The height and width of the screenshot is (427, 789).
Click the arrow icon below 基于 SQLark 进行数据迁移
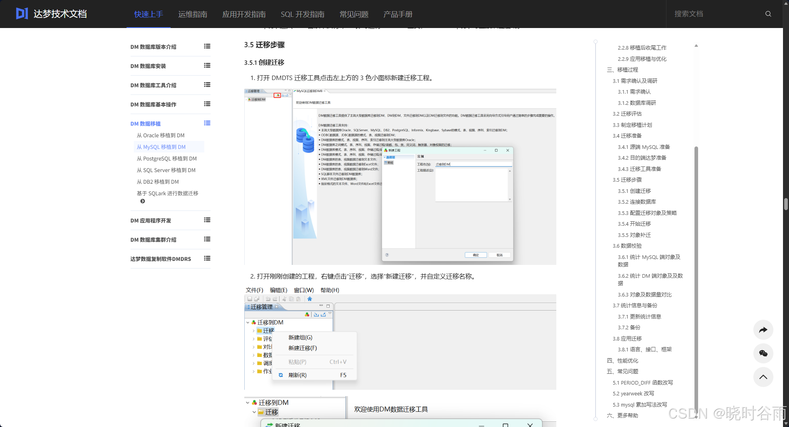[x=143, y=201]
